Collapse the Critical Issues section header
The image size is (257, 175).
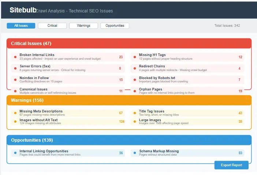click(x=129, y=44)
